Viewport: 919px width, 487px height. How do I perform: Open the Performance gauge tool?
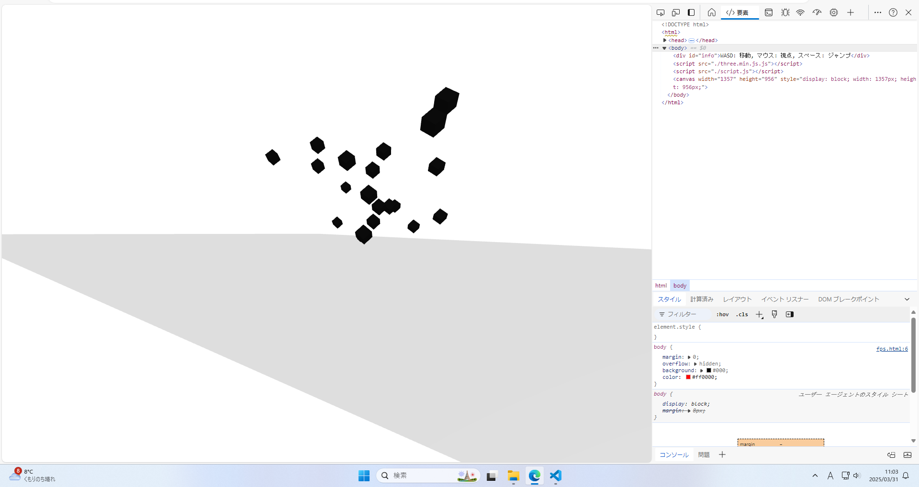tap(817, 12)
